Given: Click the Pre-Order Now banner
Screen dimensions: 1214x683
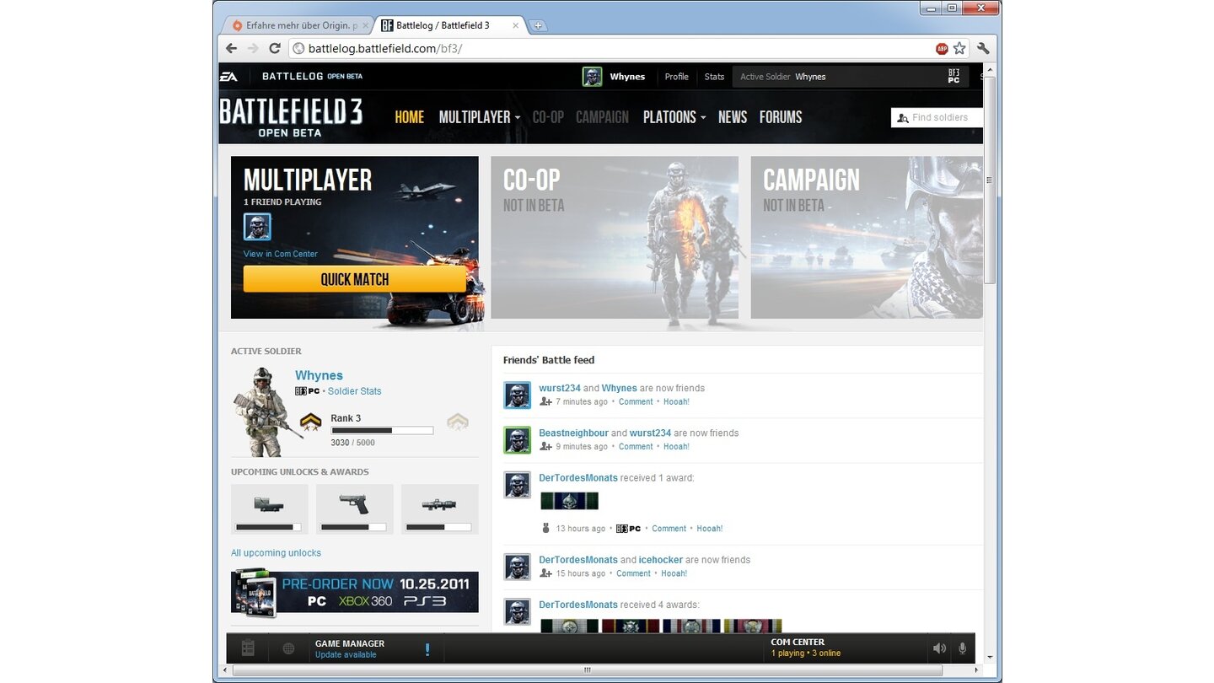Looking at the screenshot, I should pos(354,592).
